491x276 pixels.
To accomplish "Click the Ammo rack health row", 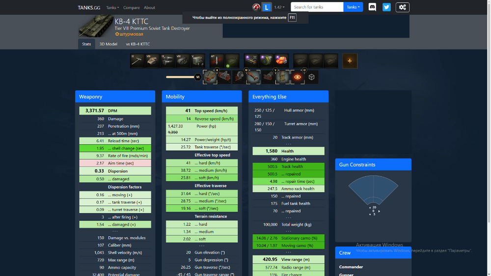I will 288,189.
